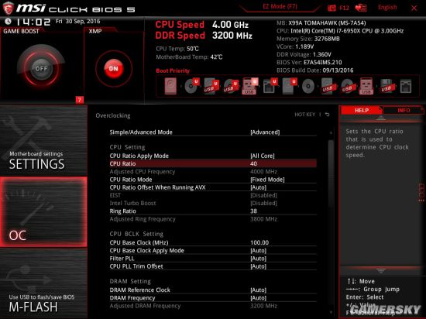Toggle the GAME BOOST knob
This screenshot has width=426, height=319.
click(x=41, y=68)
